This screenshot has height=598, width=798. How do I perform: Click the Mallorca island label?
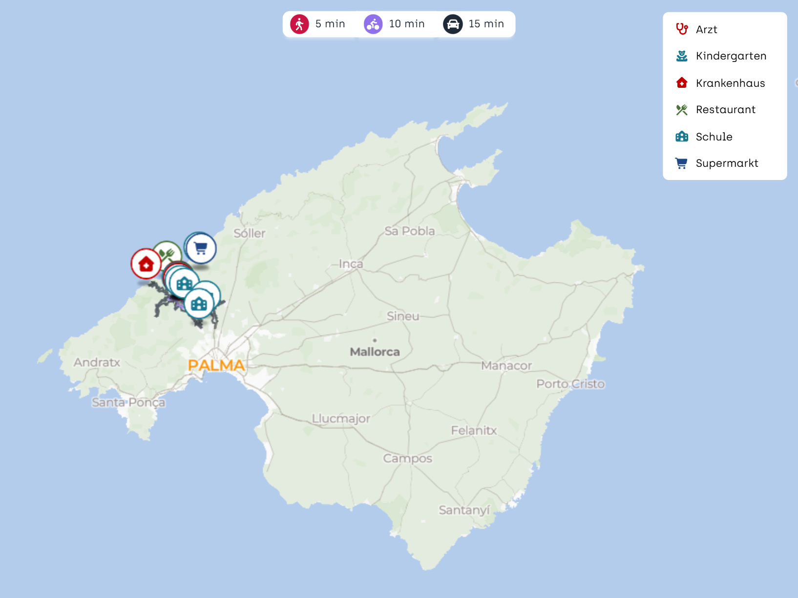coord(375,352)
